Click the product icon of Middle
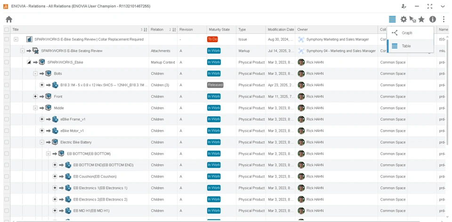 coord(48,108)
